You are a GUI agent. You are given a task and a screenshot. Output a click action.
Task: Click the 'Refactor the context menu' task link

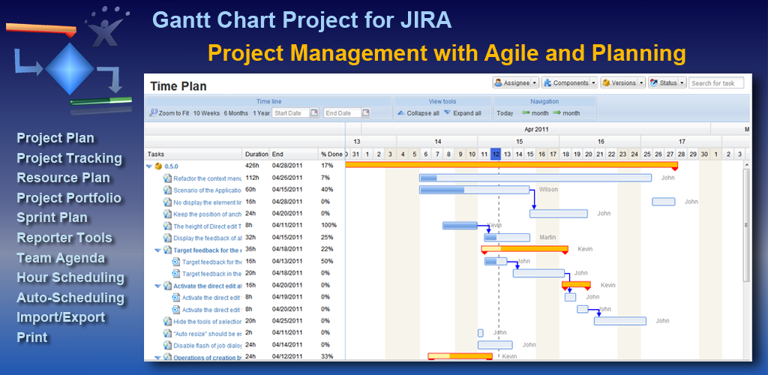point(207,178)
